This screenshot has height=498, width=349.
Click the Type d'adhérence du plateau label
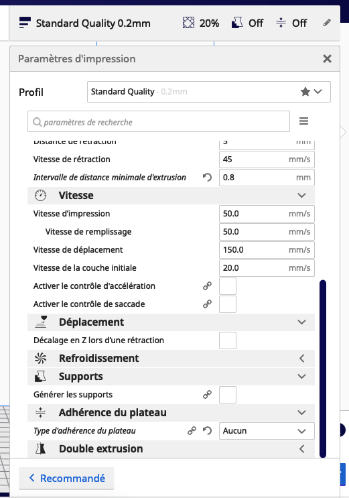(x=84, y=431)
